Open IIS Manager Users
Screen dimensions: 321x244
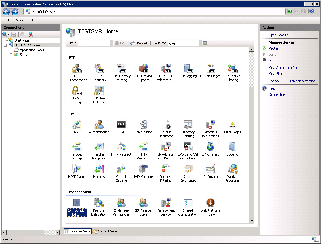click(143, 207)
